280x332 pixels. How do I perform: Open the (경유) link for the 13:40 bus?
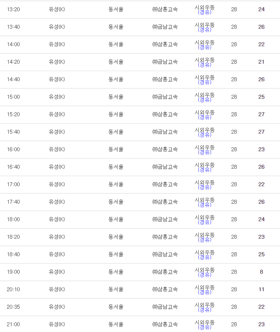tap(204, 30)
